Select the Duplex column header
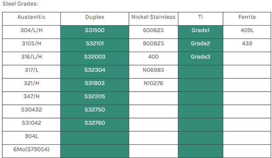 (95, 17)
